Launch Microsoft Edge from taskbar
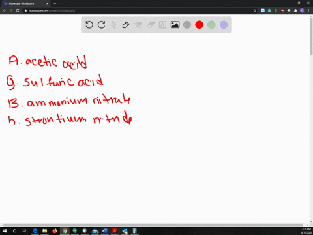 35,231
